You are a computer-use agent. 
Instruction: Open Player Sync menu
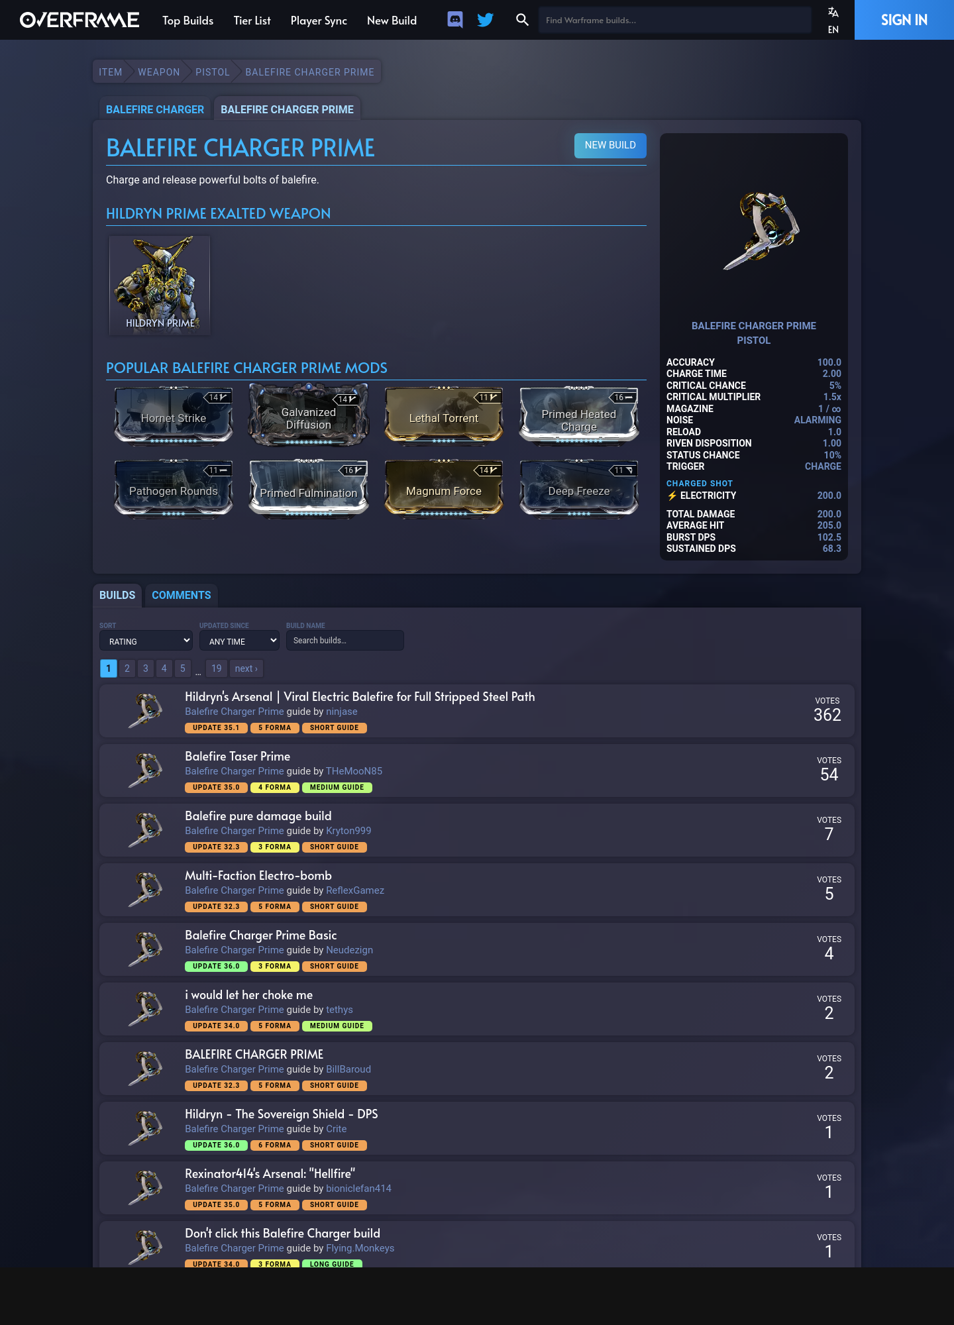coord(319,21)
